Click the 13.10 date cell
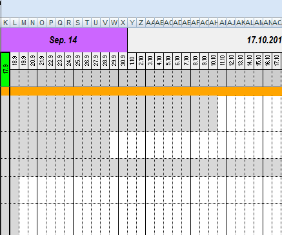 [x=241, y=61]
